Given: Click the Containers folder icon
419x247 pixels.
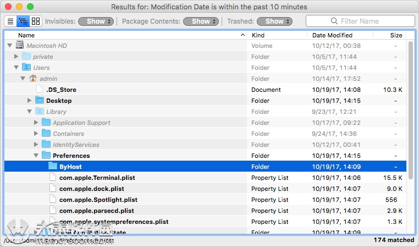Looking at the screenshot, I should click(x=46, y=133).
